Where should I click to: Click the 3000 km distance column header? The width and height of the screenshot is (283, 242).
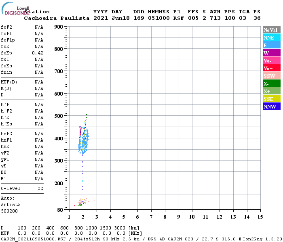point(120,228)
